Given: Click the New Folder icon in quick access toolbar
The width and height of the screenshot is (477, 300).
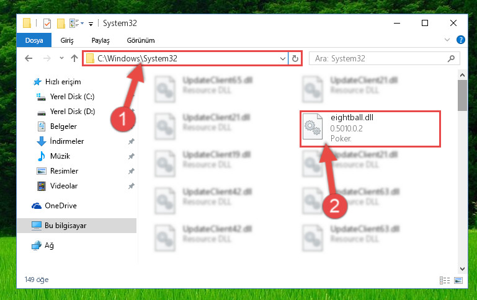Looking at the screenshot, I should tap(61, 24).
